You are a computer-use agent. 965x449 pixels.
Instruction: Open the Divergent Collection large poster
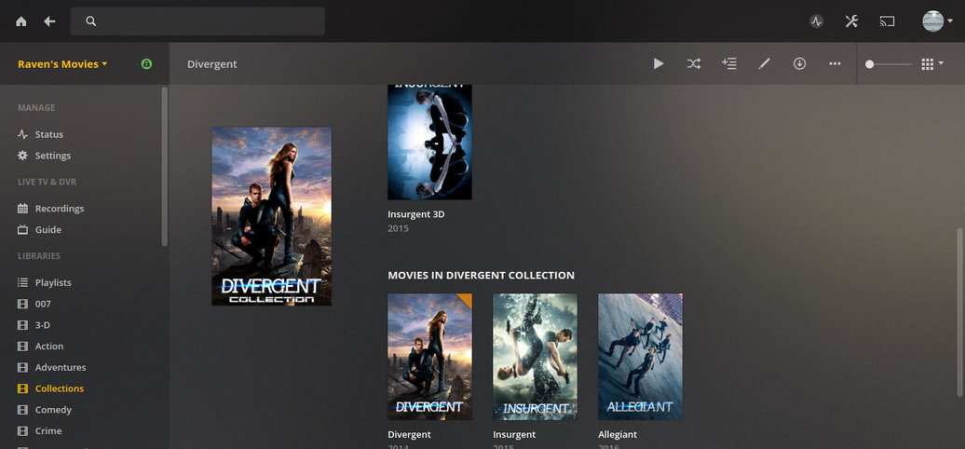(x=271, y=216)
